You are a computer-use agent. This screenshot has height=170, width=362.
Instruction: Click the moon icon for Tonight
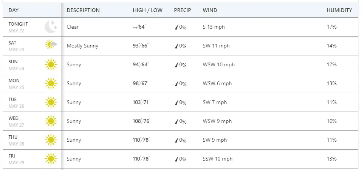(51, 27)
